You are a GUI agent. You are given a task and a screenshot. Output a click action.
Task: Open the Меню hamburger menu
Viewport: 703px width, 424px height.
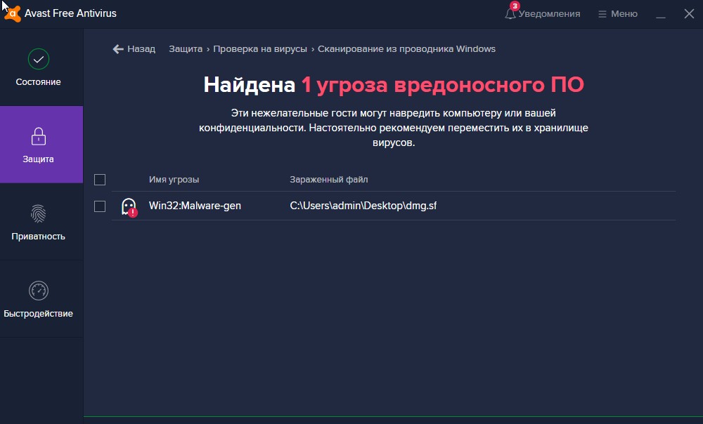pyautogui.click(x=617, y=14)
